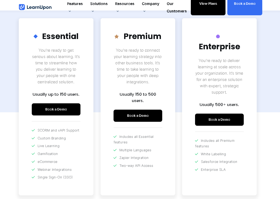Viewport: 280px width, 199px height.
Task: Open the Our Customers nav link
Action: point(177,7)
